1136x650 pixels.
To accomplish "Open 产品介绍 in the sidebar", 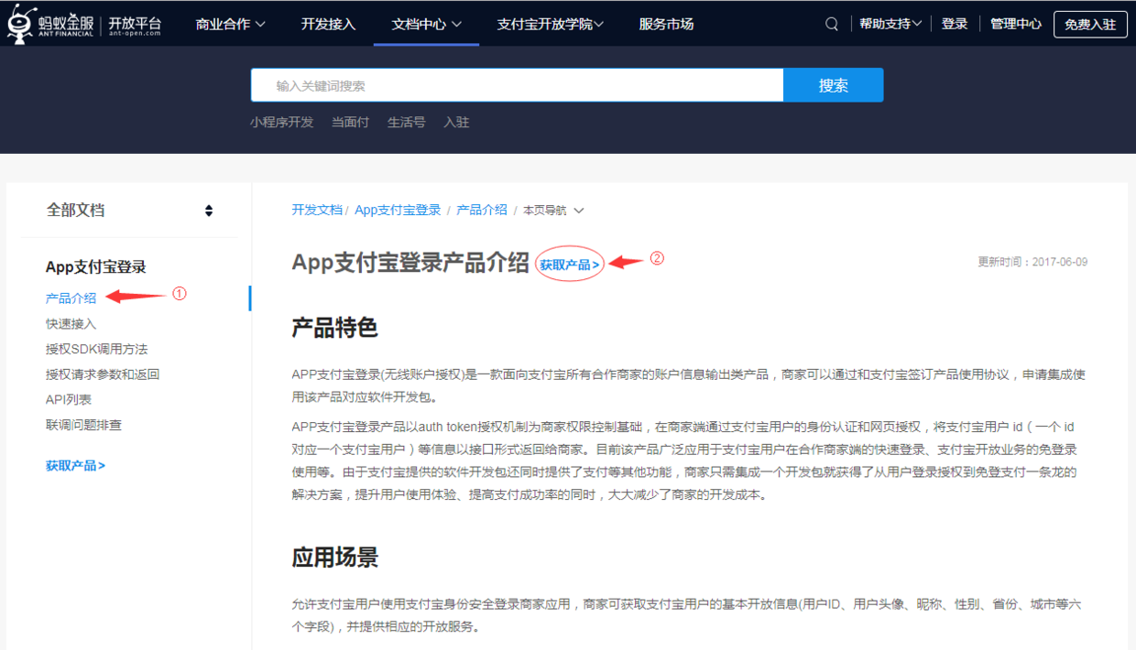I will point(71,298).
